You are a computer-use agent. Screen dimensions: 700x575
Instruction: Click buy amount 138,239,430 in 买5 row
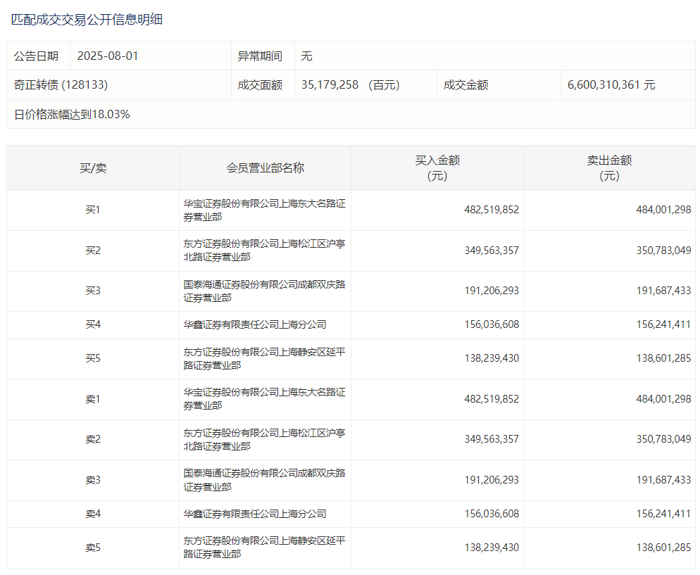(x=491, y=358)
